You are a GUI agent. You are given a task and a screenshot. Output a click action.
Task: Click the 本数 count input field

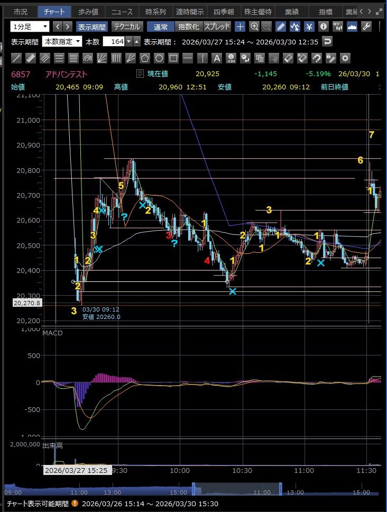coord(116,41)
